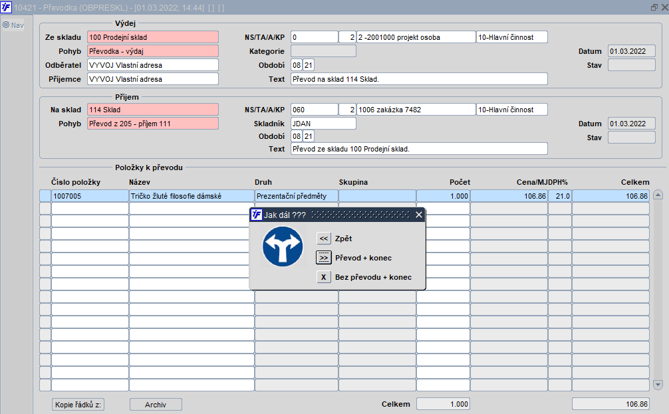This screenshot has width=669, height=414.
Task: Click the Převod + konec forward button
Action: tap(324, 258)
